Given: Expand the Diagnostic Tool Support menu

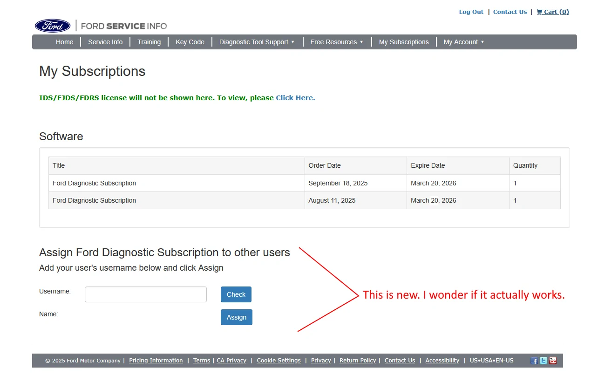Looking at the screenshot, I should click(x=257, y=42).
